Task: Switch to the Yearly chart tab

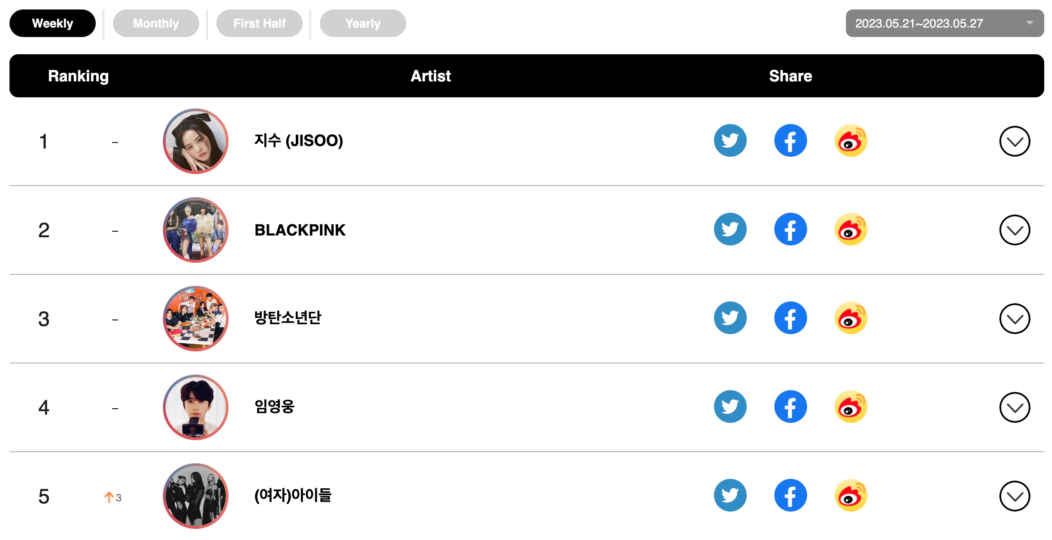Action: pos(363,23)
